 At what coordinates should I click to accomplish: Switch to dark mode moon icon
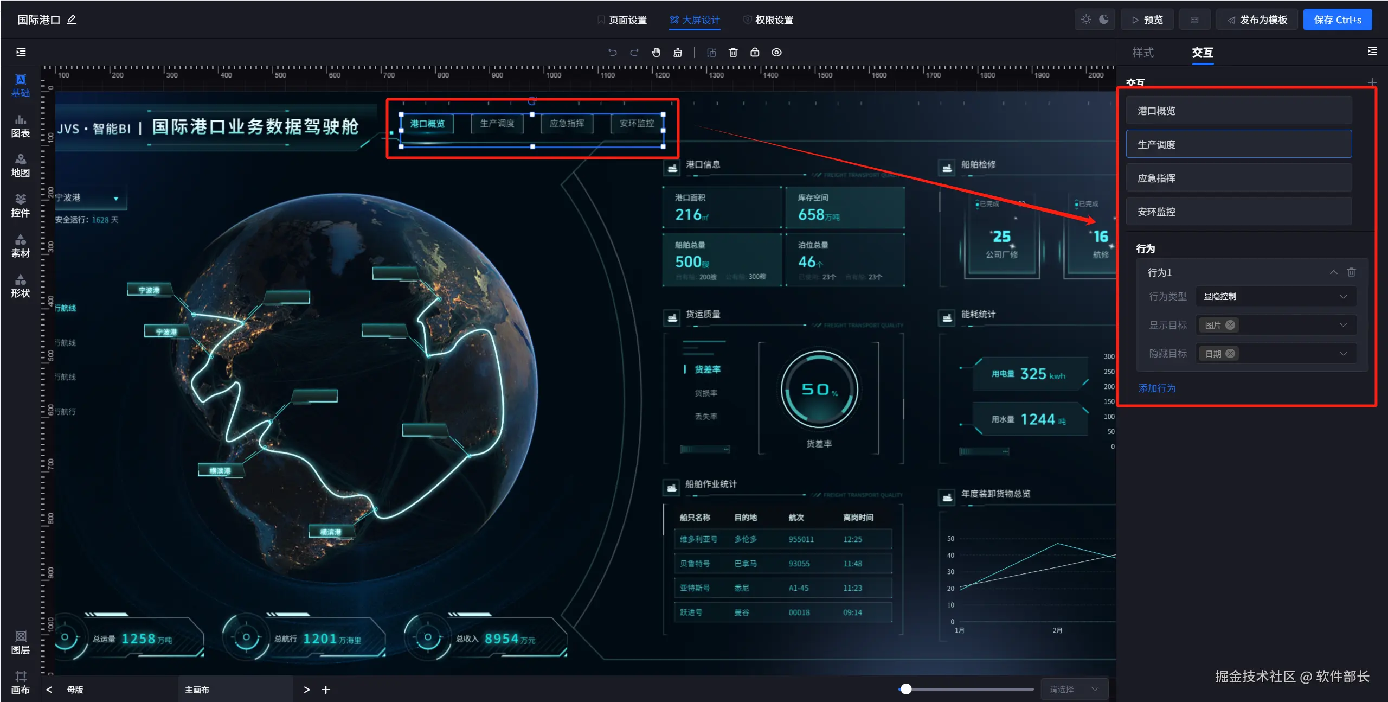(x=1104, y=20)
